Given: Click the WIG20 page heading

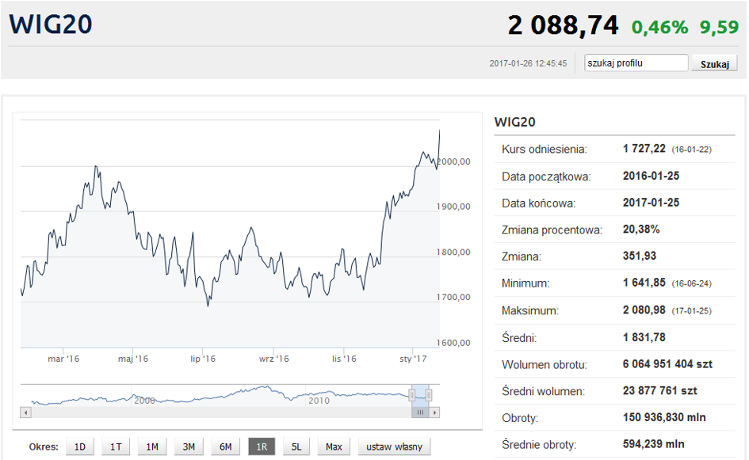Looking at the screenshot, I should click(51, 24).
